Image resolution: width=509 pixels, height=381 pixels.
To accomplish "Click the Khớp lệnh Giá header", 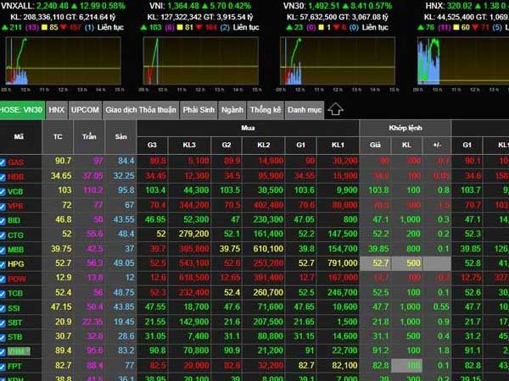I will click(375, 145).
